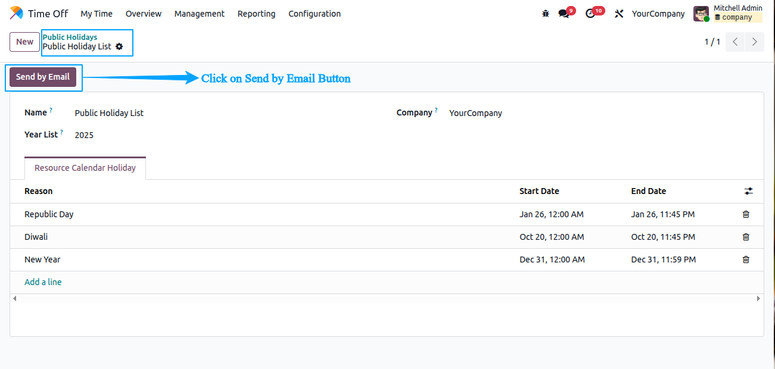Select the Diwali reason cell

pos(36,237)
